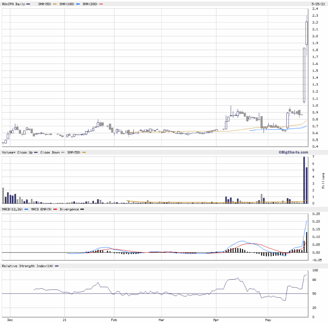Click the volume SMA(50) legend entry

coord(72,152)
